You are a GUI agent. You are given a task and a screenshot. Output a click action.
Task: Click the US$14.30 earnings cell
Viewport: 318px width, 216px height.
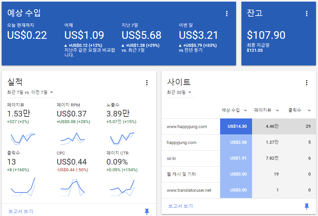[x=236, y=127]
